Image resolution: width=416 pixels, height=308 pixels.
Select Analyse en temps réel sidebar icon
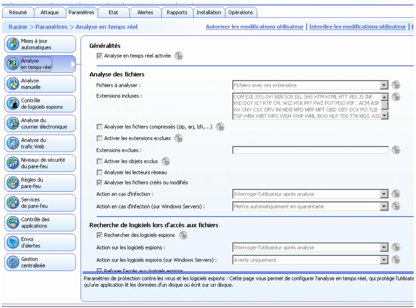(x=13, y=65)
